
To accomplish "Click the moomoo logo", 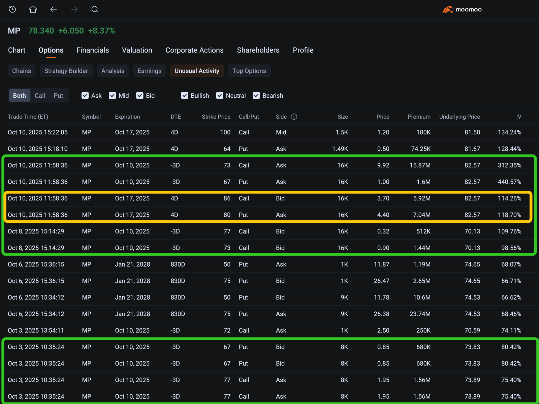I will (x=462, y=9).
